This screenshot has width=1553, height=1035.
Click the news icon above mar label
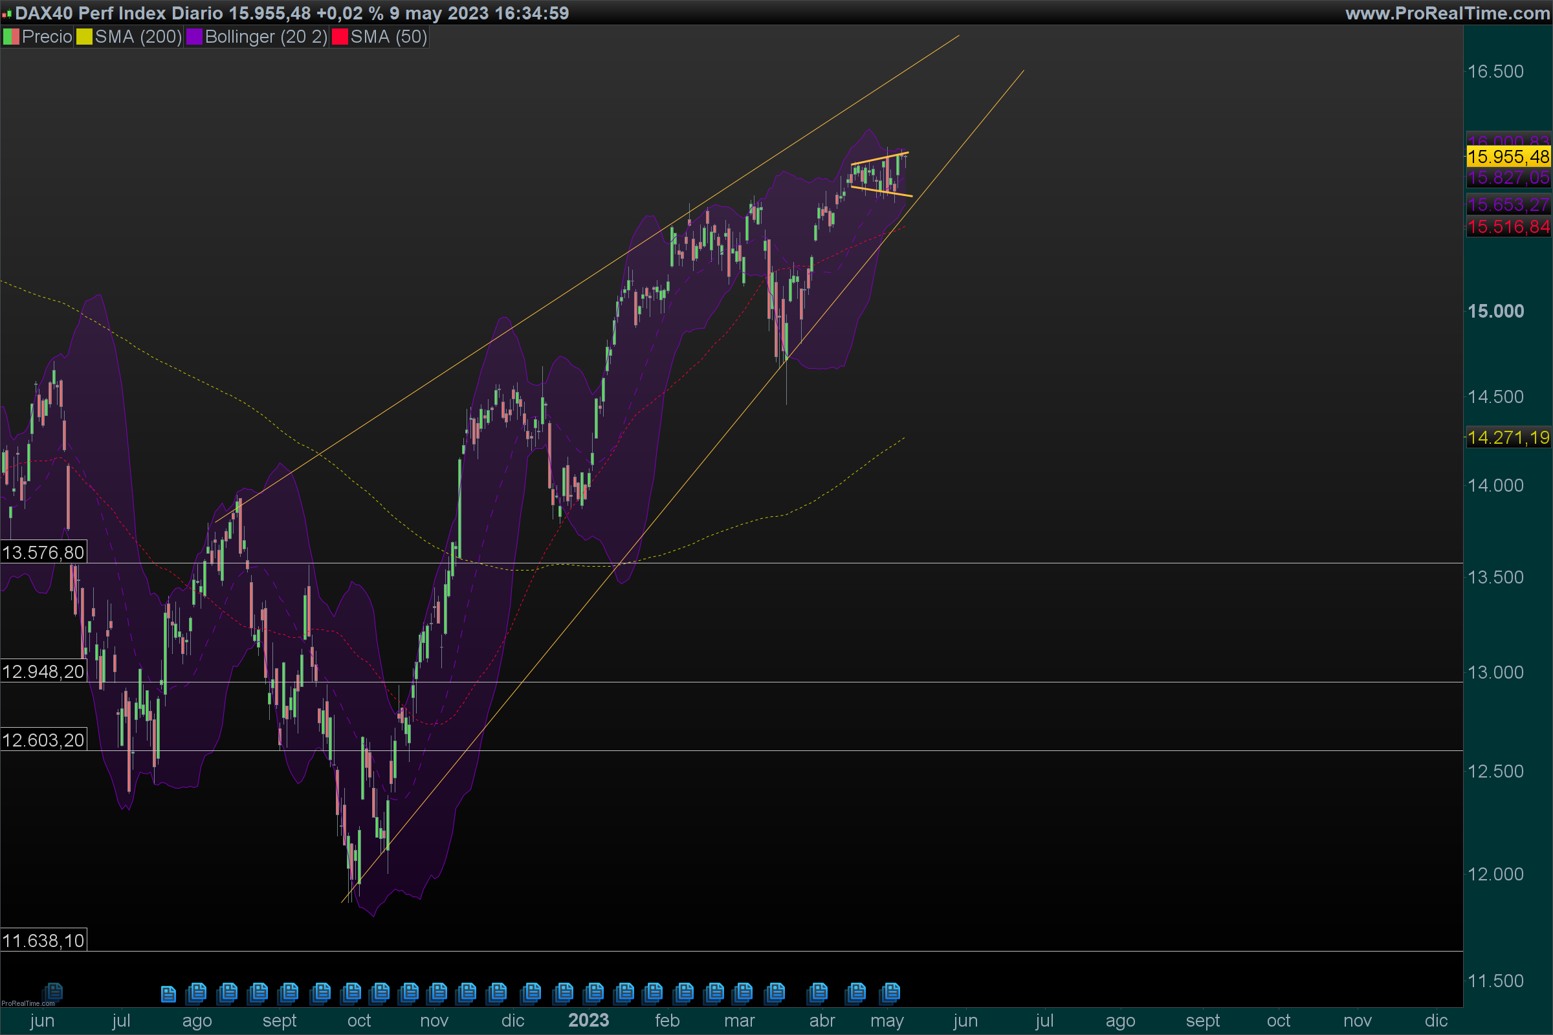(x=744, y=992)
